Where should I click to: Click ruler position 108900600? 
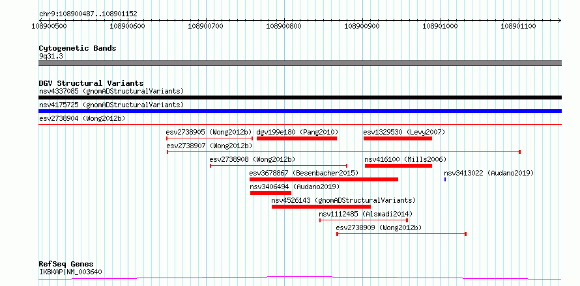tap(128, 26)
